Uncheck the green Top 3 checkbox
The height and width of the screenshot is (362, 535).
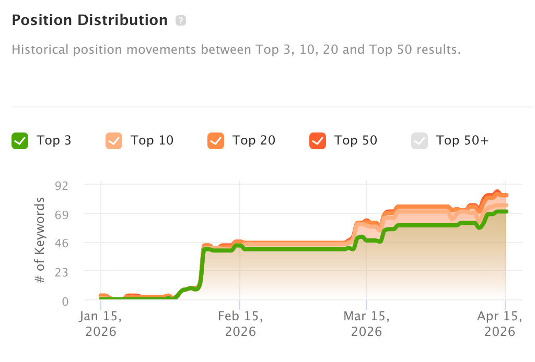(20, 141)
